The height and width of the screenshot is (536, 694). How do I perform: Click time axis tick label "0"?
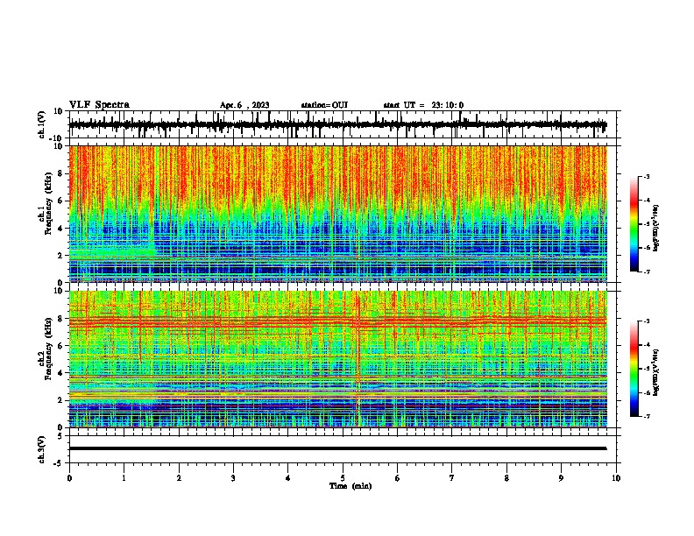click(69, 478)
